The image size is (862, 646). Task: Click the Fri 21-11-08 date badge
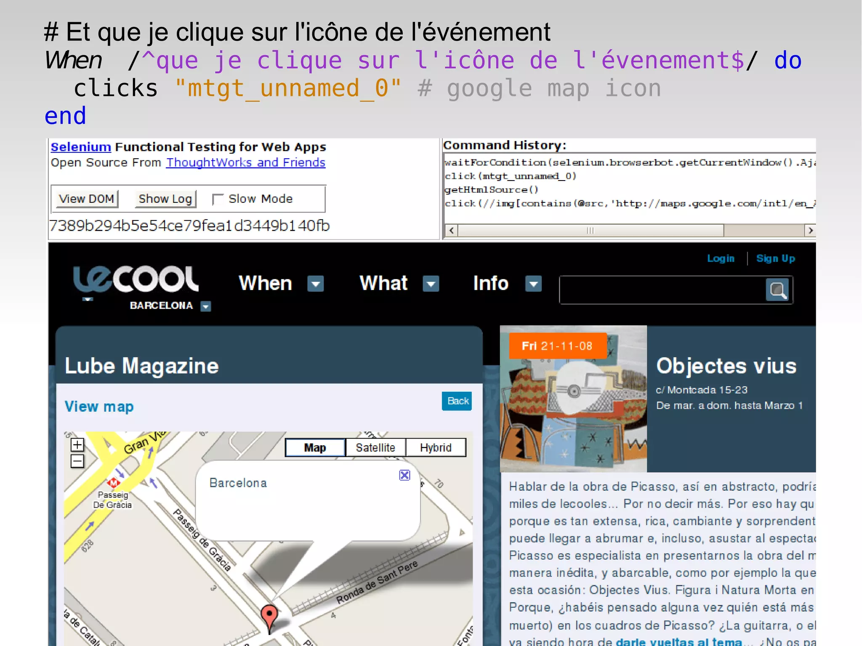point(557,346)
